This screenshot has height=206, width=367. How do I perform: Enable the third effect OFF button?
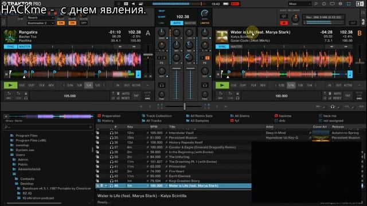[x=84, y=23]
